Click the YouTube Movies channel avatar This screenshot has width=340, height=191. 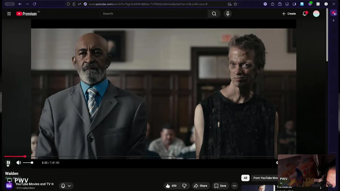(x=9, y=185)
